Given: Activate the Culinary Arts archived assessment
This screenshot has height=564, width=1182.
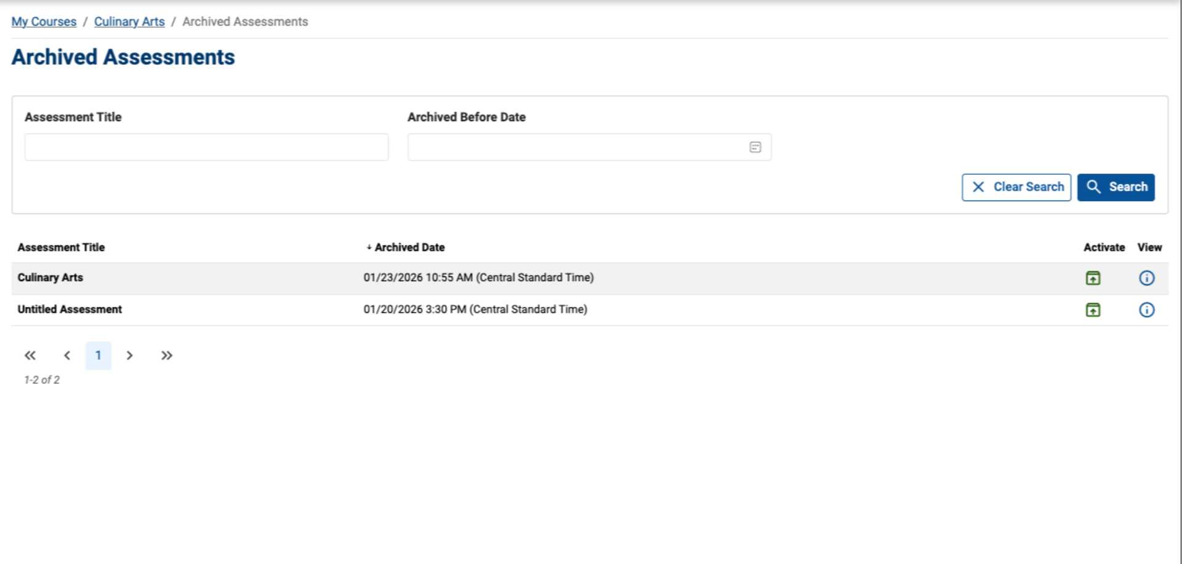Looking at the screenshot, I should (1093, 278).
